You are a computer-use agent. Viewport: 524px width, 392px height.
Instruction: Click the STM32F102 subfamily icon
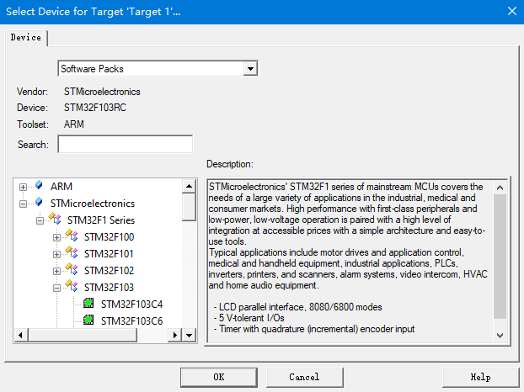tap(72, 269)
